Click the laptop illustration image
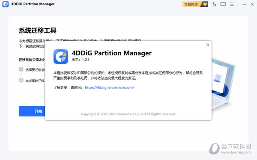Viewport: 257px width, 160px height. tap(224, 85)
